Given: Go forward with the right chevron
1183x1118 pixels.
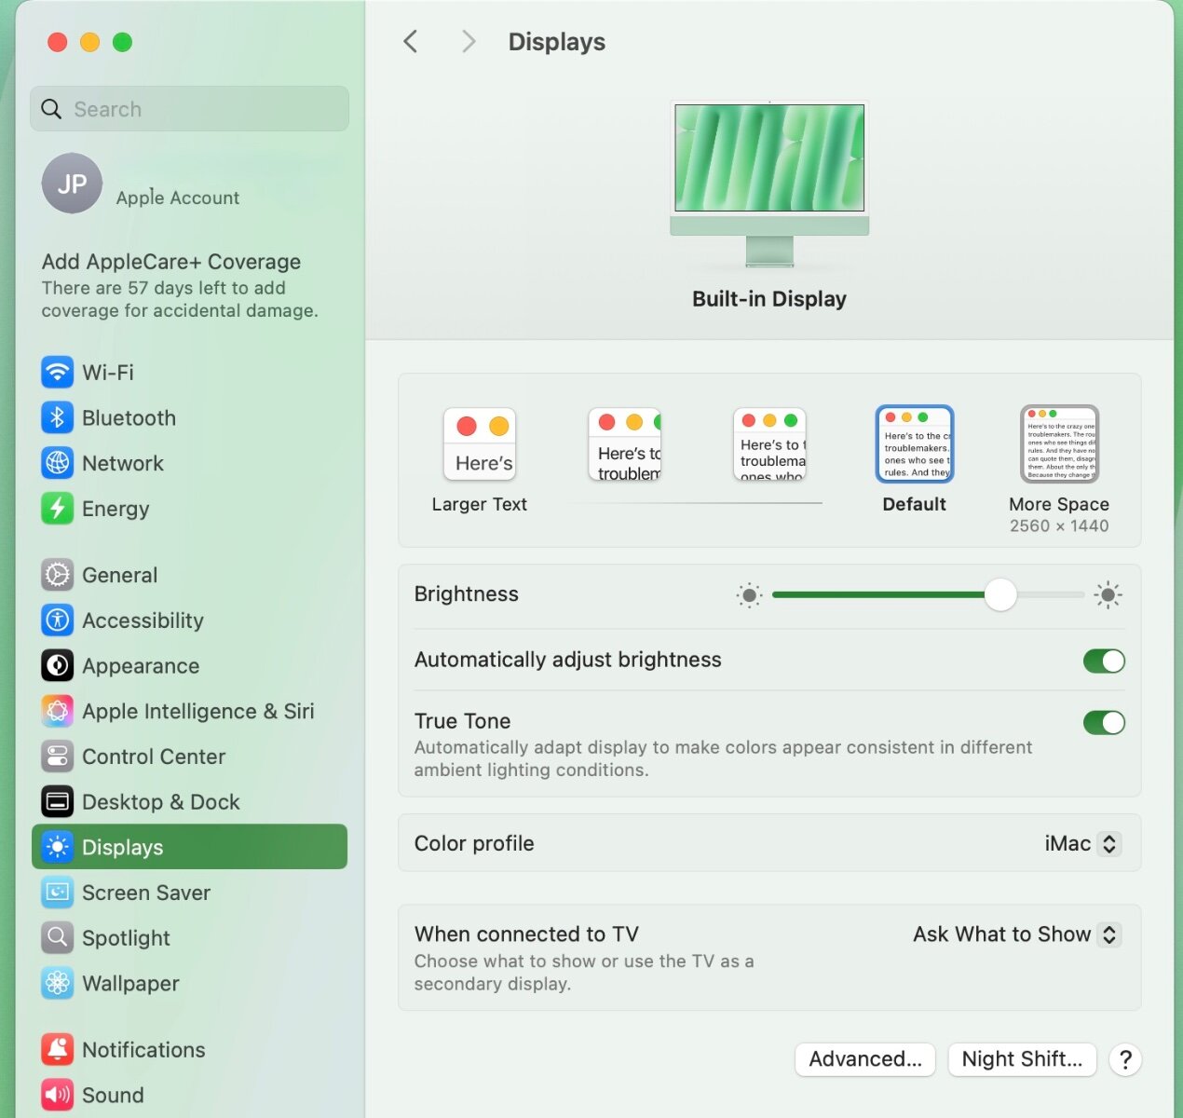Looking at the screenshot, I should [469, 41].
